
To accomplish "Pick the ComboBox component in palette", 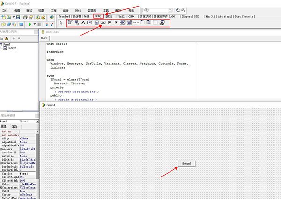I will click(x=129, y=23).
